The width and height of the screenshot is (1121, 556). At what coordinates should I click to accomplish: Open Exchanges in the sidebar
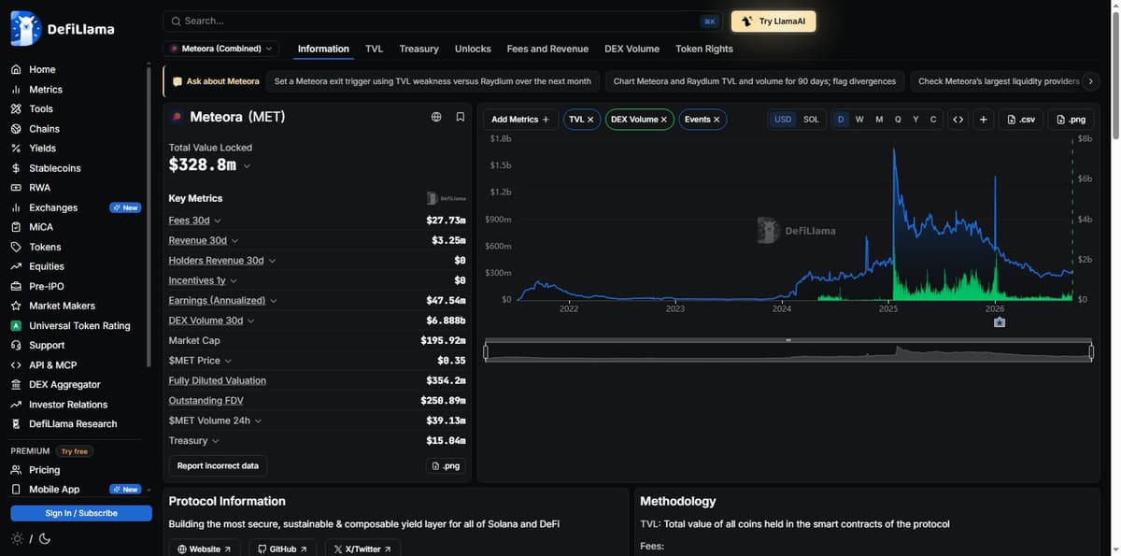click(53, 207)
